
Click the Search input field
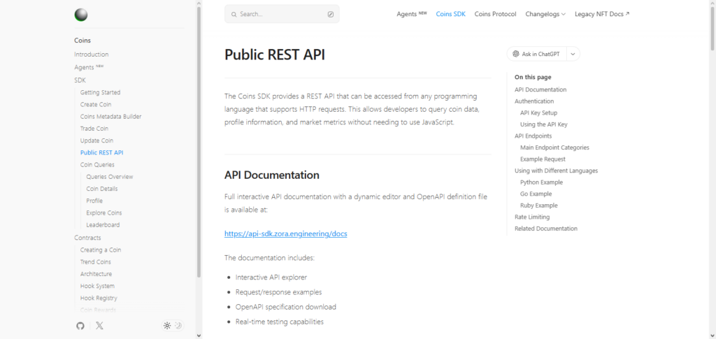pyautogui.click(x=282, y=14)
